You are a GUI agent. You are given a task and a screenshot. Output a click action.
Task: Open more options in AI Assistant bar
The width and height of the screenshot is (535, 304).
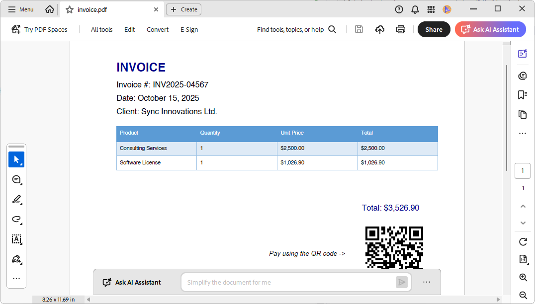[426, 282]
